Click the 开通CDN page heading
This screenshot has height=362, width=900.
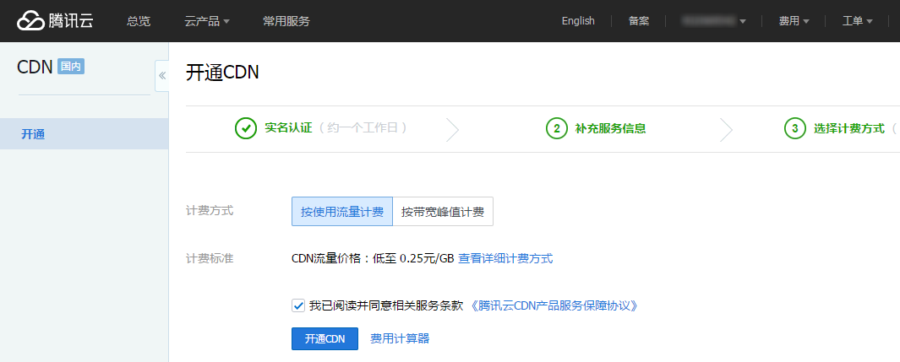223,73
